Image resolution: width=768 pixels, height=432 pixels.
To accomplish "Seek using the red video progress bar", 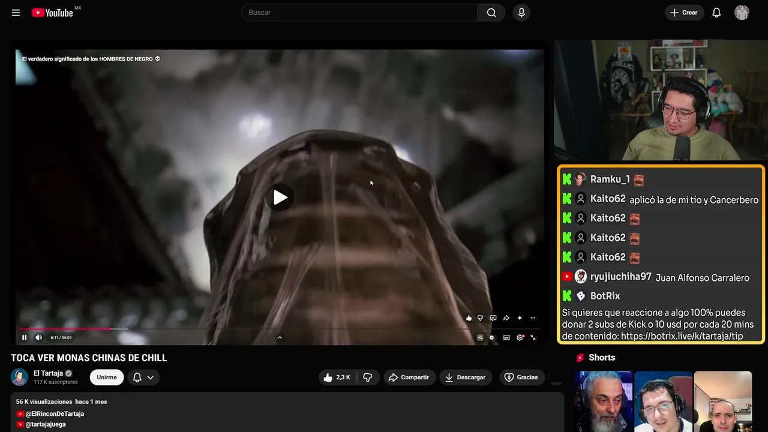I will pyautogui.click(x=280, y=329).
